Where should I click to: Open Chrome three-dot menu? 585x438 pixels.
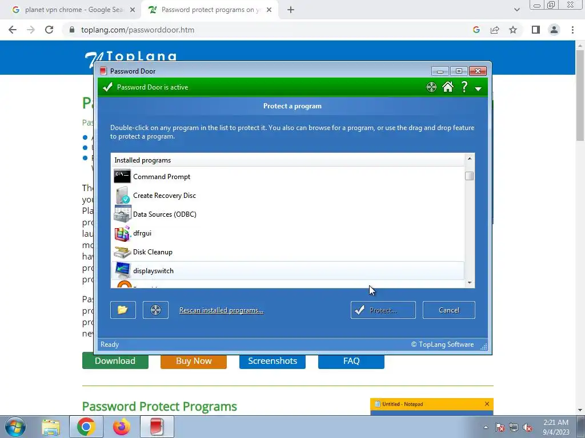coord(572,30)
